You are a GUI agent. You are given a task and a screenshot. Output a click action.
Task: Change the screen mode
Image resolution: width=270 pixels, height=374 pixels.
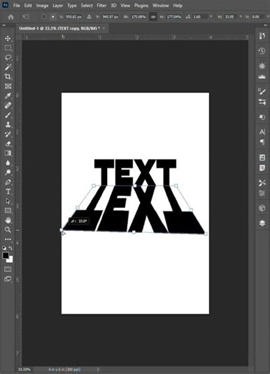8,279
